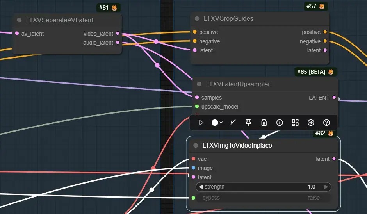Screen dimensions: 367x214
Task: Select LTXVLatentUpsampler node title
Action: 238,84
